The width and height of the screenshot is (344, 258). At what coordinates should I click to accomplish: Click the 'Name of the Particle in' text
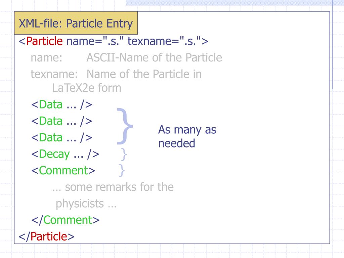(x=144, y=74)
